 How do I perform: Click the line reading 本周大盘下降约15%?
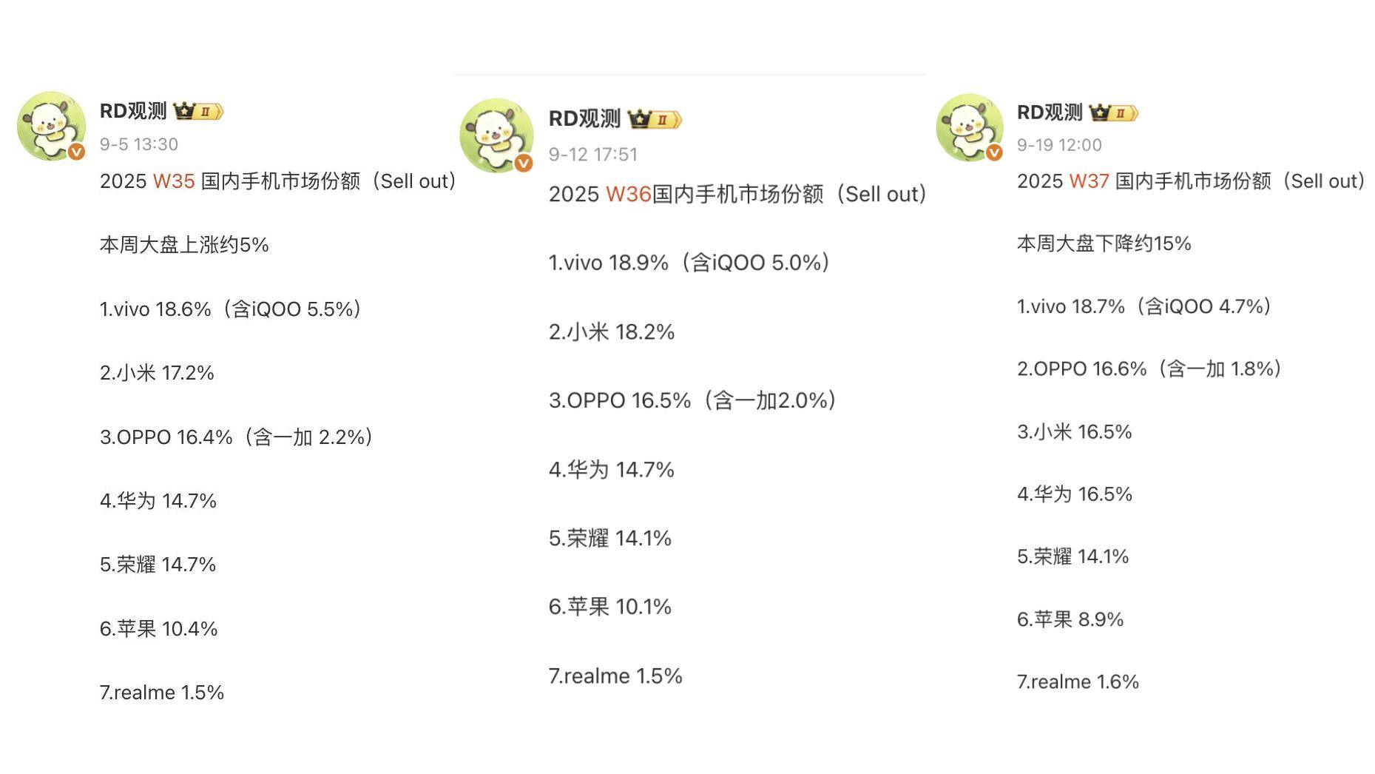(x=1104, y=243)
